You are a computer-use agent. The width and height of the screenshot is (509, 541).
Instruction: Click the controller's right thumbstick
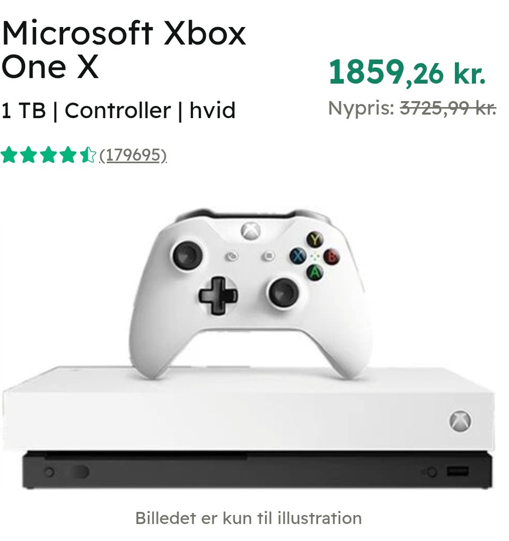coord(284,293)
